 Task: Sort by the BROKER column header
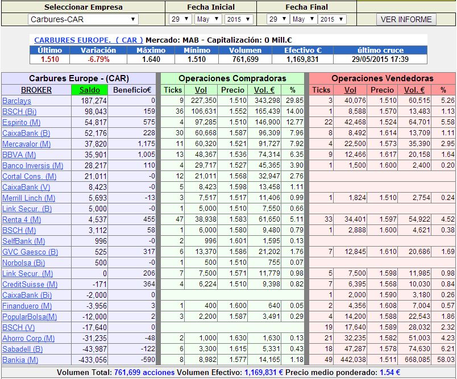36,90
